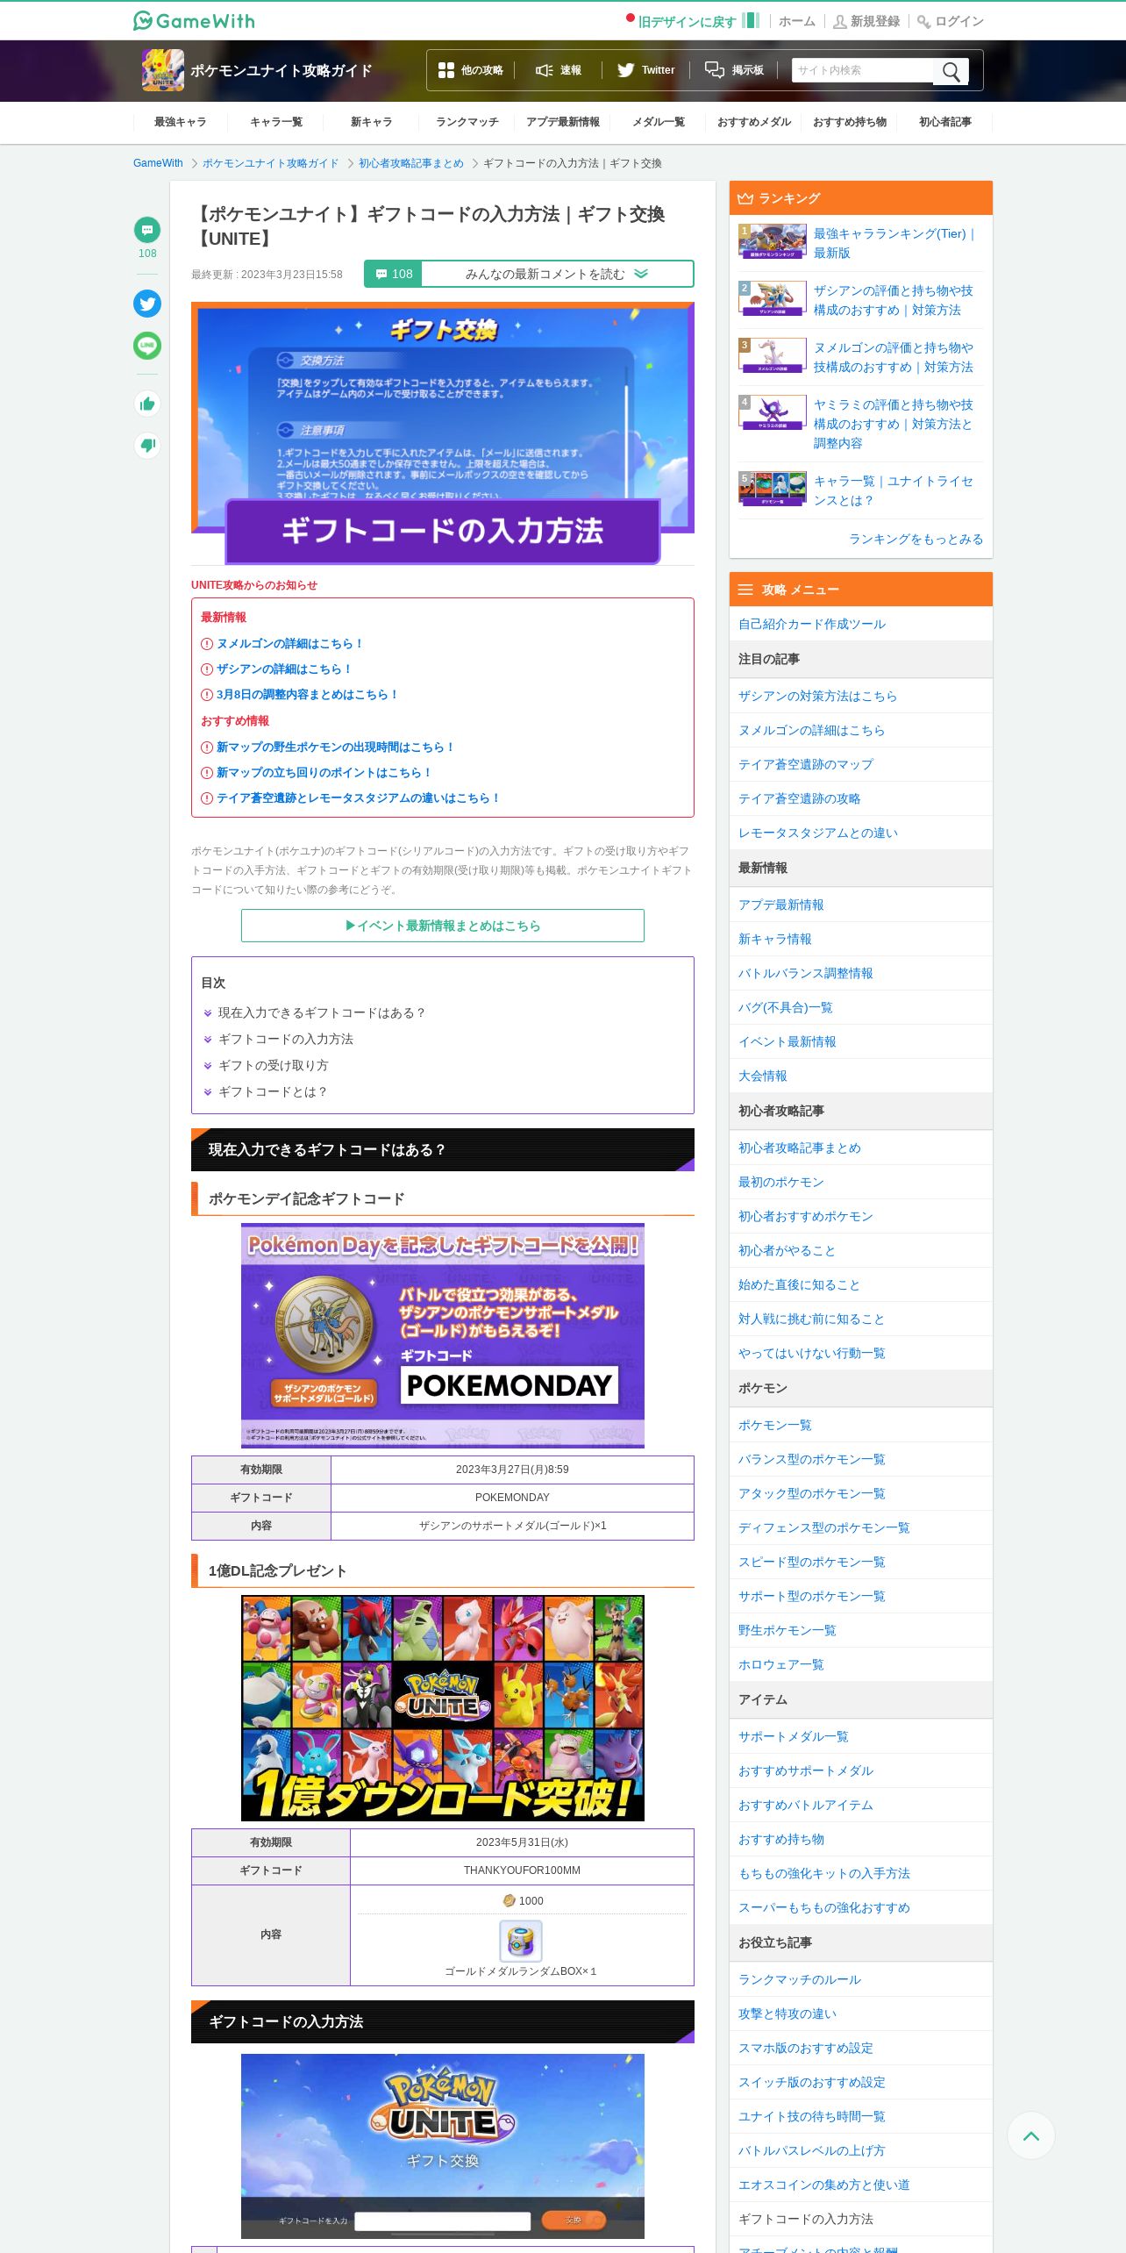Open ヌメルゴンの評価 ranking thumbnail

[773, 355]
